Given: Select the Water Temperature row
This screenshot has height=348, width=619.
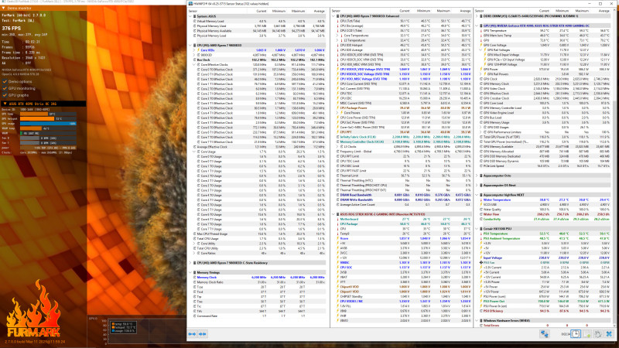Looking at the screenshot, I should pyautogui.click(x=544, y=200).
